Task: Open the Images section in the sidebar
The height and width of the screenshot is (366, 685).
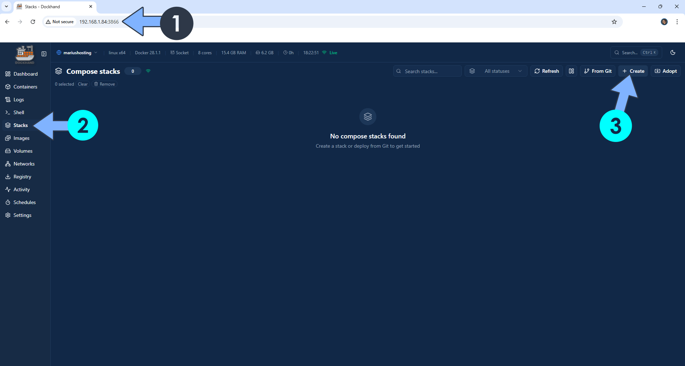Action: [x=21, y=138]
